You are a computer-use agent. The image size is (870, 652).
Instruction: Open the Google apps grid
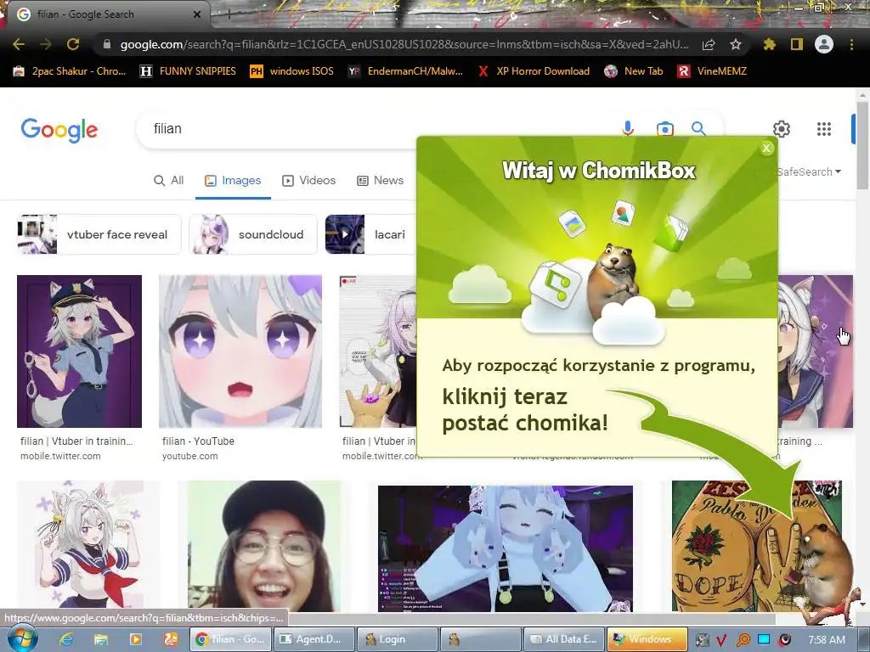824,129
